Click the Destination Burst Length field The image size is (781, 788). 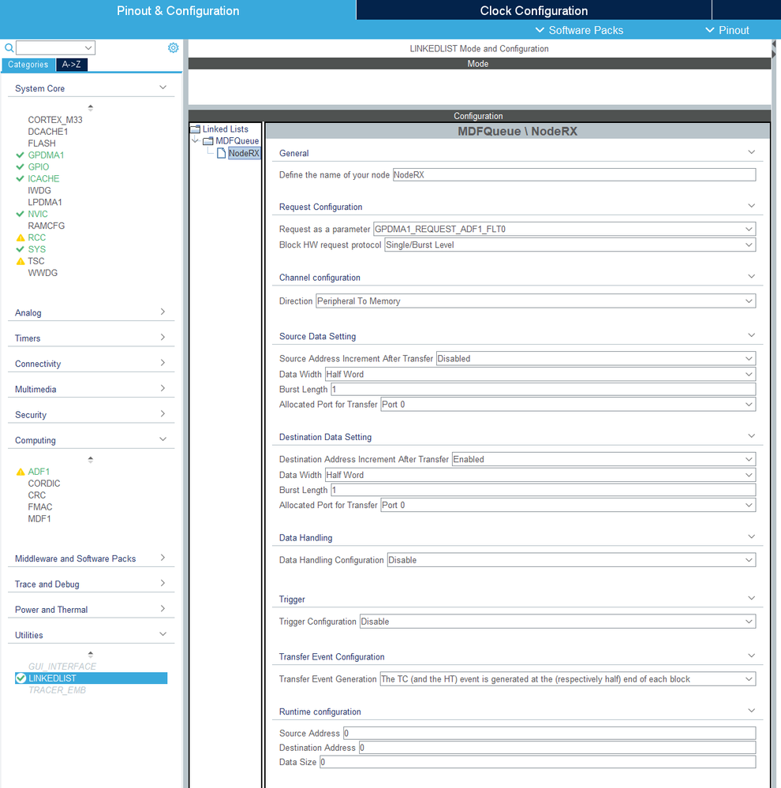click(x=544, y=490)
